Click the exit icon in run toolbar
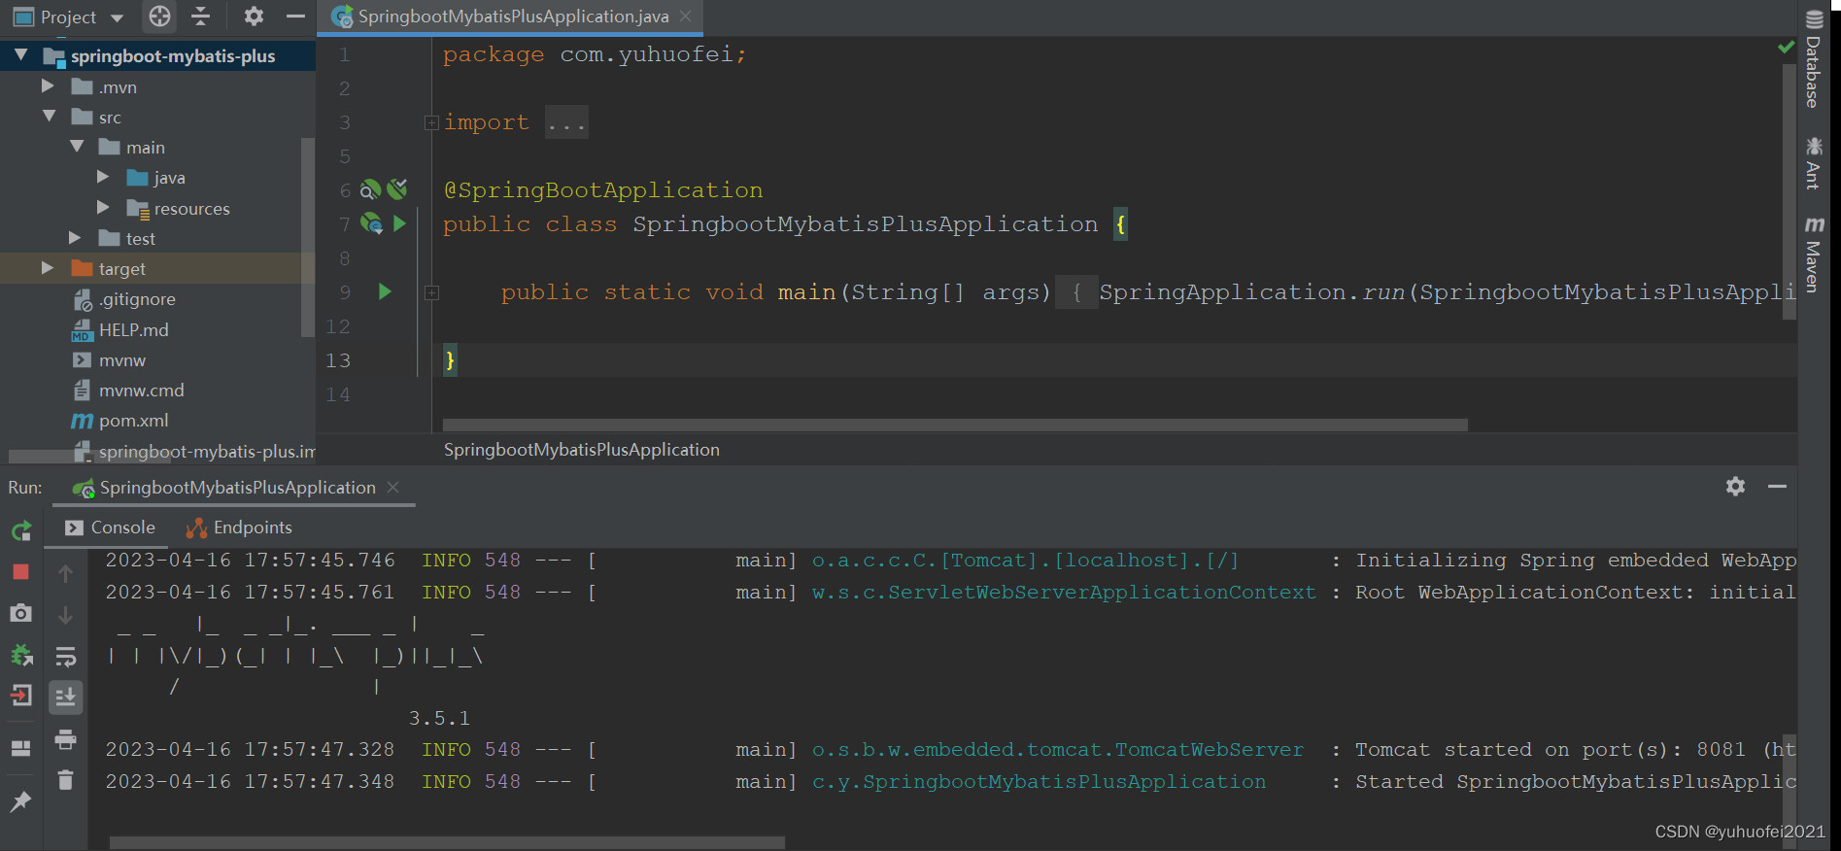Screen dimensions: 1841x851 pos(20,696)
